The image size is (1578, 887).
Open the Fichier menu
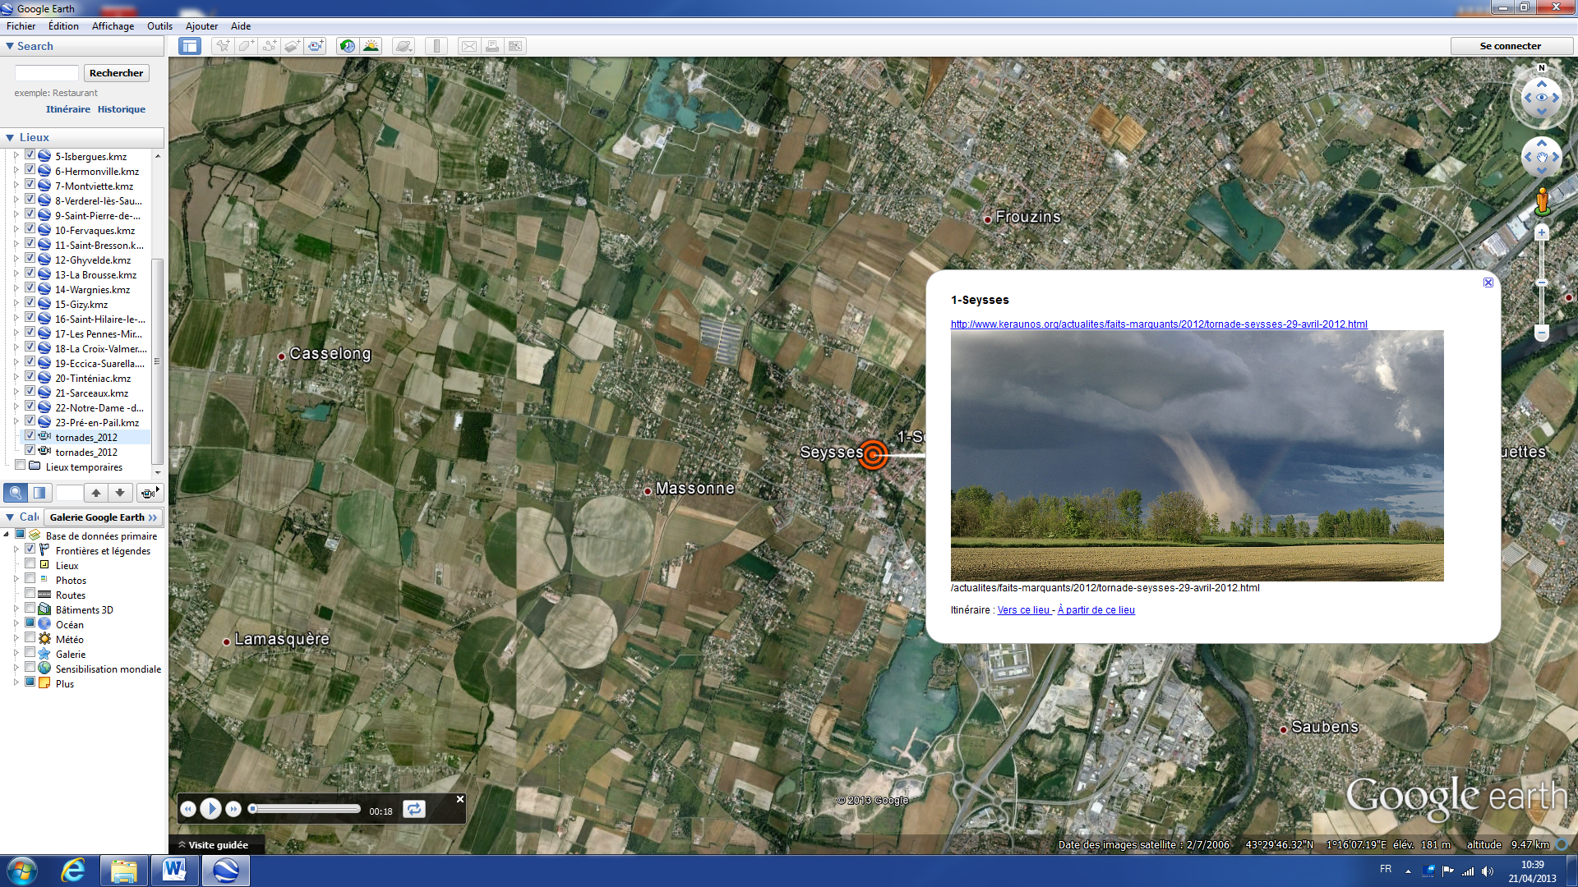pyautogui.click(x=21, y=26)
